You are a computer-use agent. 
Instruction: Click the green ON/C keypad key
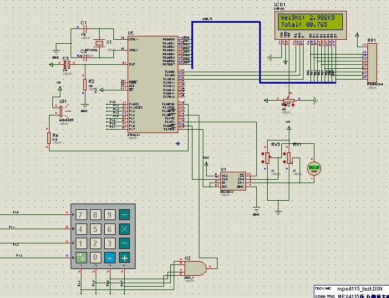click(81, 258)
